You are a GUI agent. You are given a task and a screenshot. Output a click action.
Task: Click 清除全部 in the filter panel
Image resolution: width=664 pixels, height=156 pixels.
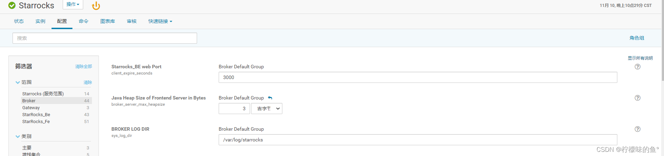click(84, 67)
